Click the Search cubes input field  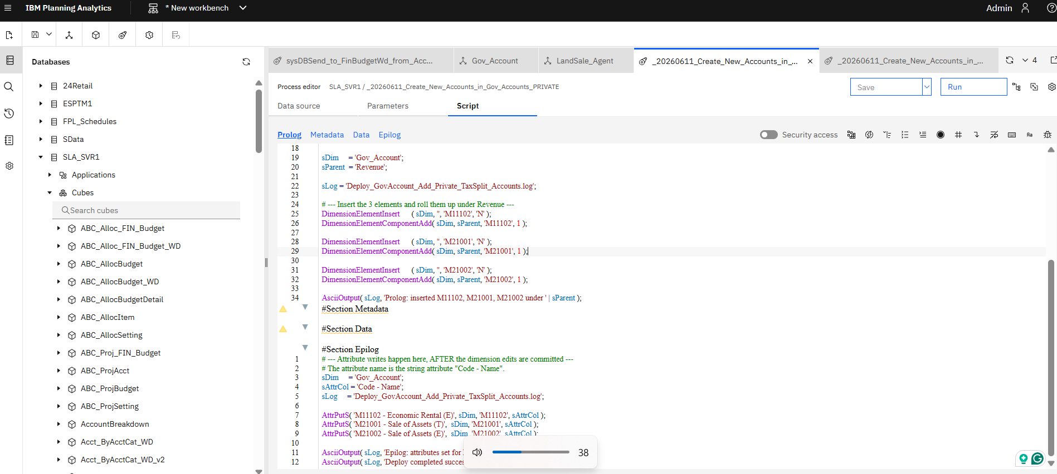tap(146, 210)
